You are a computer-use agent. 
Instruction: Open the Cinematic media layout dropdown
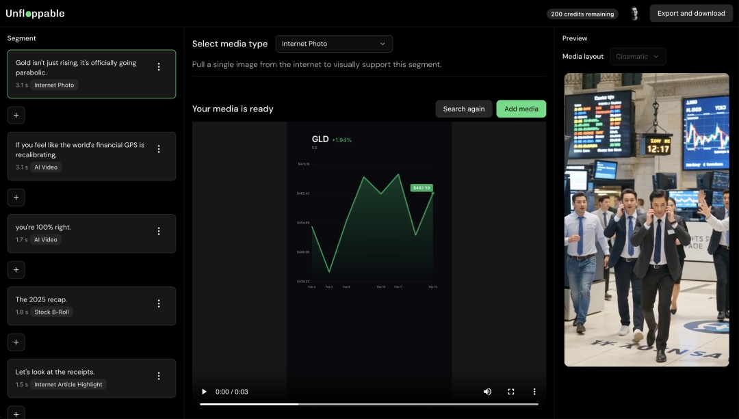click(637, 57)
